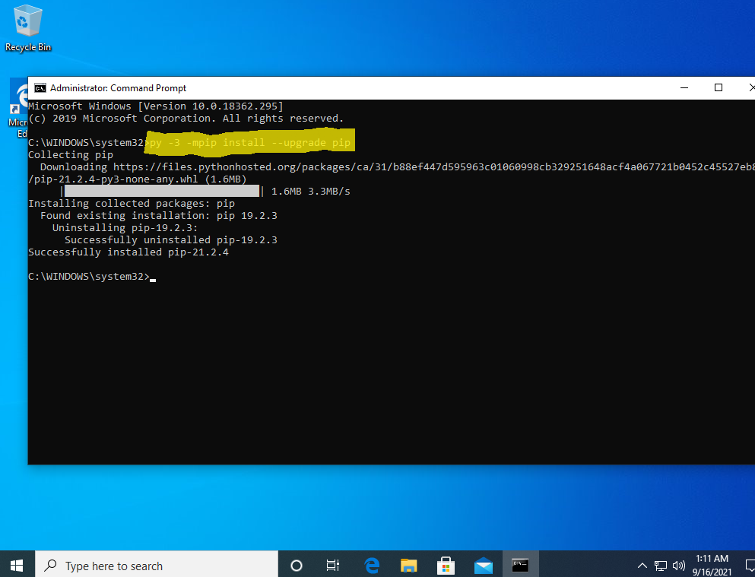Open the Command Prompt title bar icon
The height and width of the screenshot is (577, 755).
pyautogui.click(x=40, y=88)
